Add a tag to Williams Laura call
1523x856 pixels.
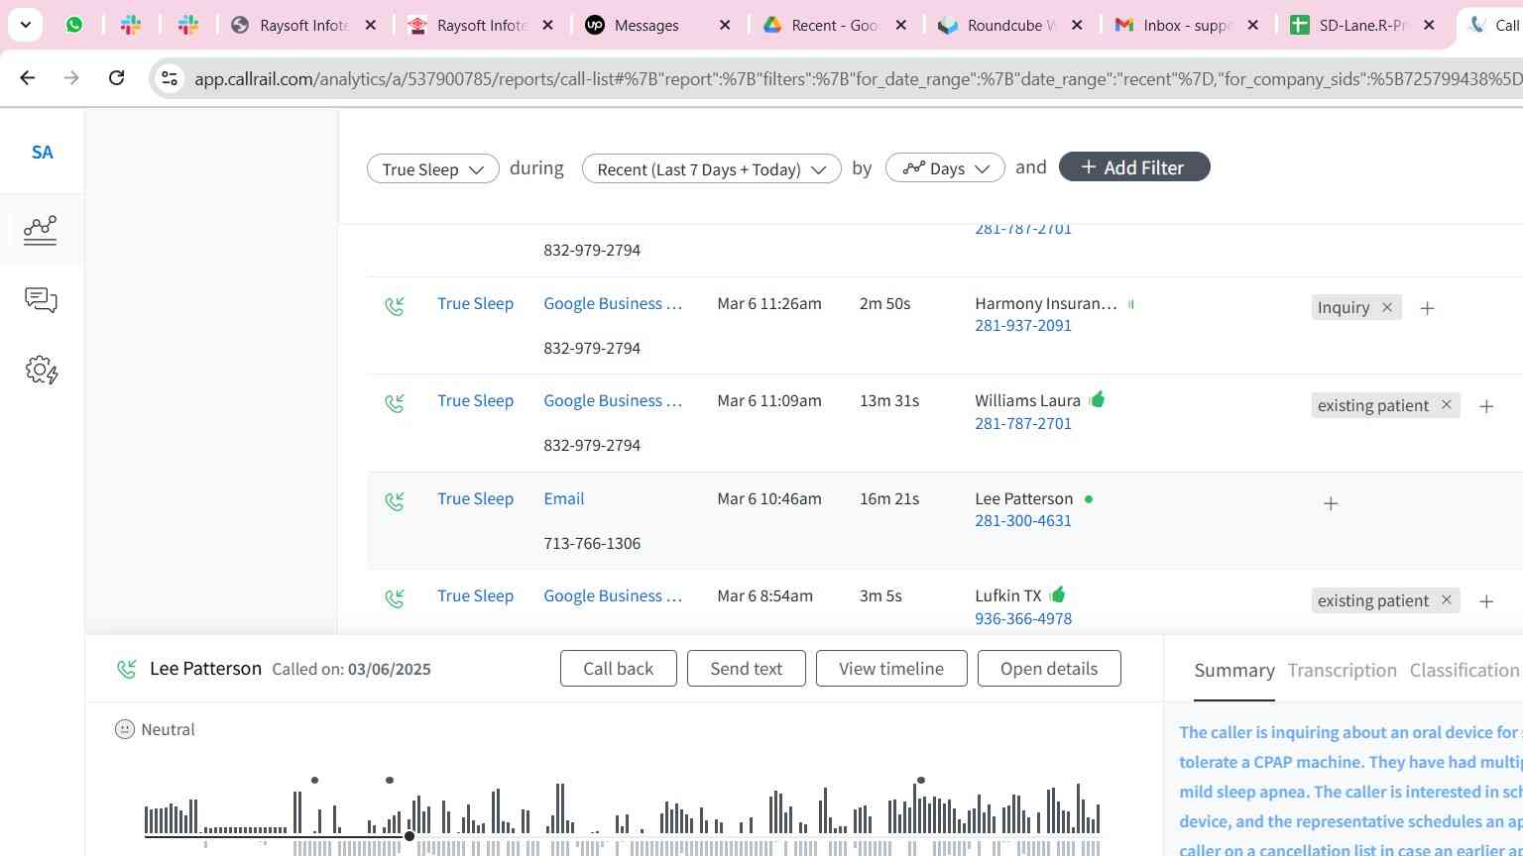click(x=1486, y=406)
